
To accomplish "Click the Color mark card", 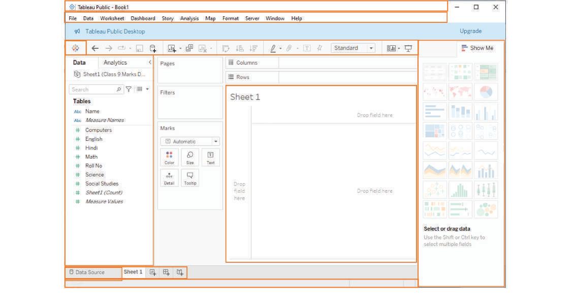I will [170, 158].
